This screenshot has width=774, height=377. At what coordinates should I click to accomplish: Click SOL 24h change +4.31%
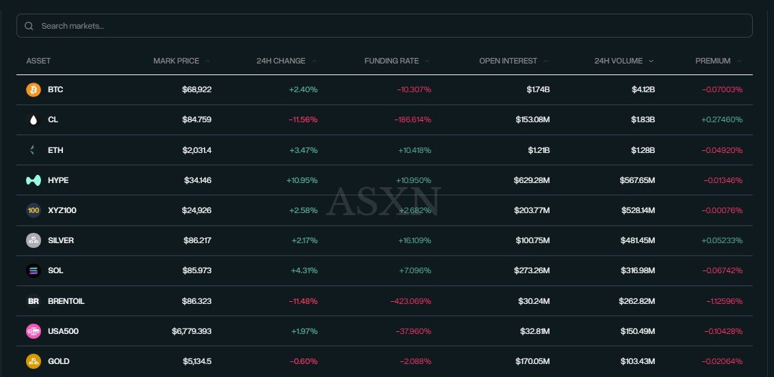pos(304,270)
